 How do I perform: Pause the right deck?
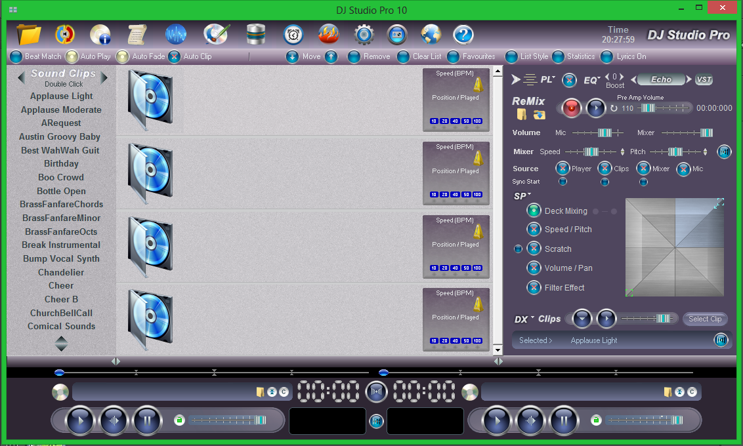564,420
